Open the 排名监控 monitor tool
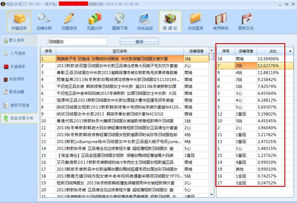Viewport: 297px width, 203px height. pos(145,21)
